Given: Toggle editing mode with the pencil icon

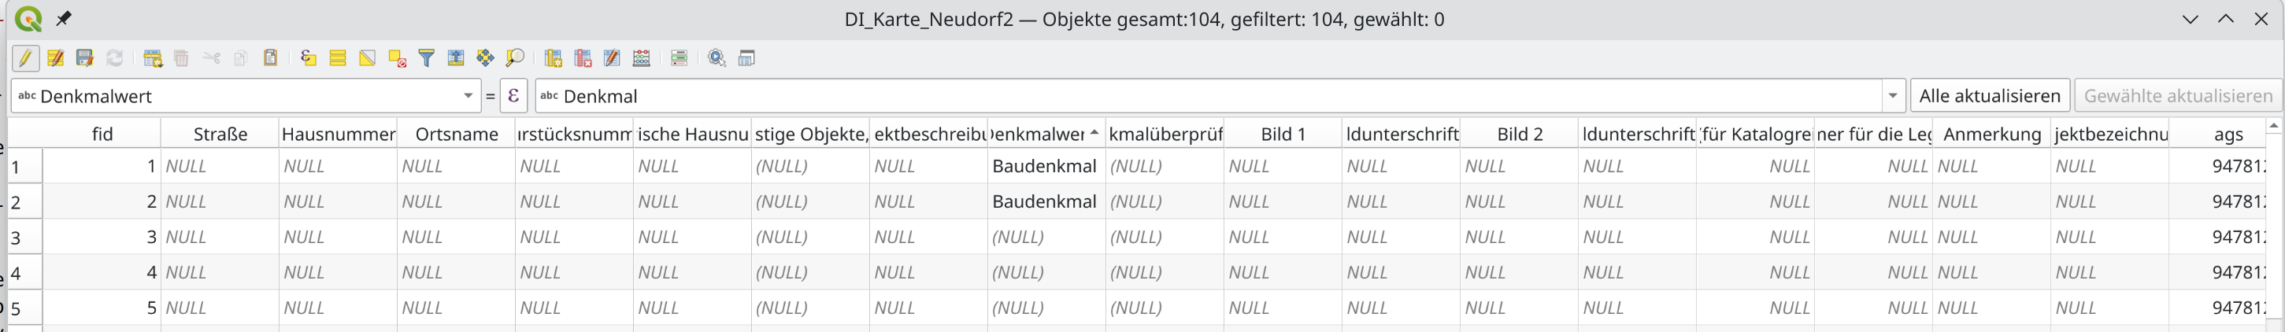Looking at the screenshot, I should (x=25, y=58).
